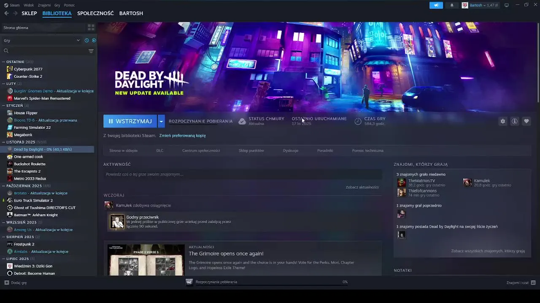Collapse the LISTOPAD 2025 section
The image size is (540, 303).
tap(3, 142)
